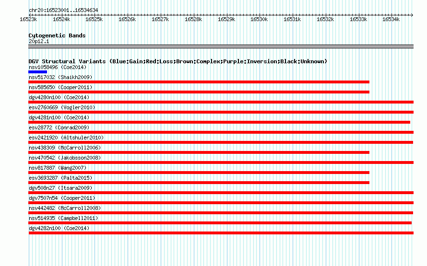Open the dgv7507n54 (Cooper2011) variant label
Image resolution: width=427 pixels, height=266 pixels.
point(62,198)
